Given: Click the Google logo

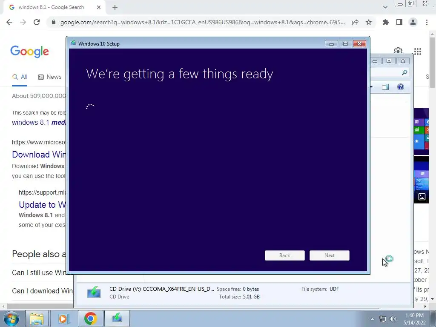Looking at the screenshot, I should coord(30,52).
